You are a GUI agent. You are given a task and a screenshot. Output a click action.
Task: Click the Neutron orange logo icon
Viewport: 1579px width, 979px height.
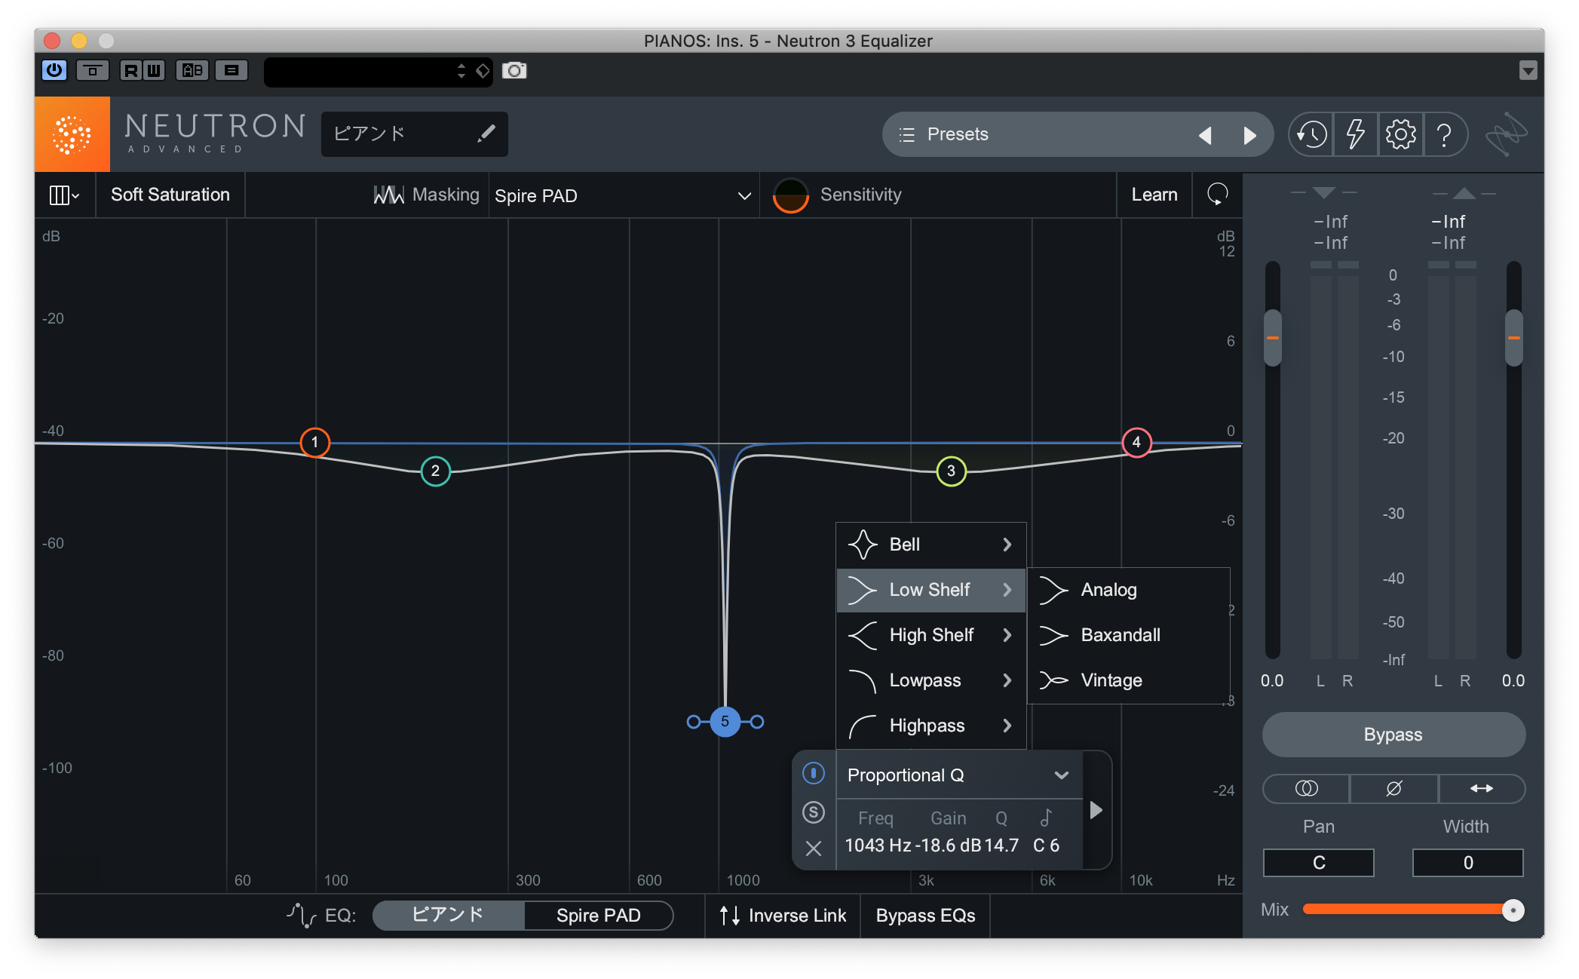(x=72, y=134)
